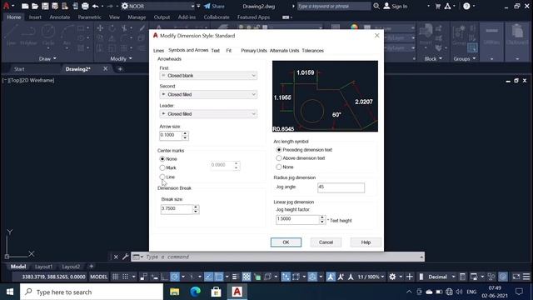This screenshot has height=300, width=533.
Task: Open the AutoCAD application menu logo
Action: tap(6, 6)
